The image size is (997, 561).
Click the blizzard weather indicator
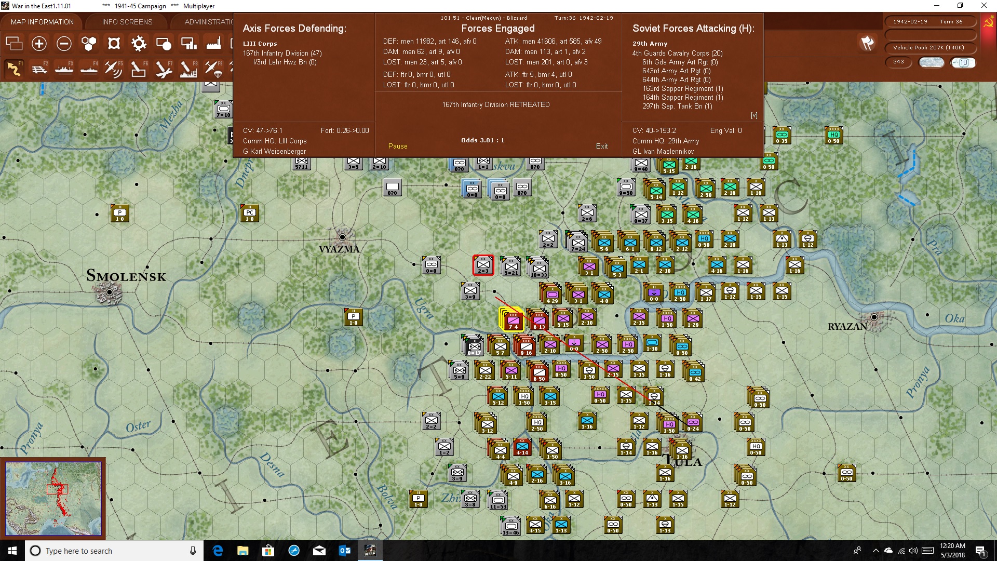tap(931, 62)
